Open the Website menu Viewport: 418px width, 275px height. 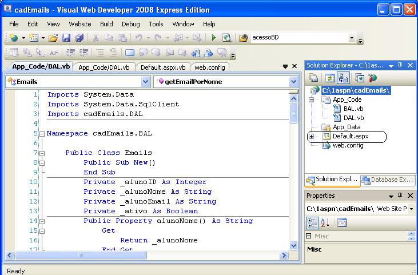[x=80, y=24]
